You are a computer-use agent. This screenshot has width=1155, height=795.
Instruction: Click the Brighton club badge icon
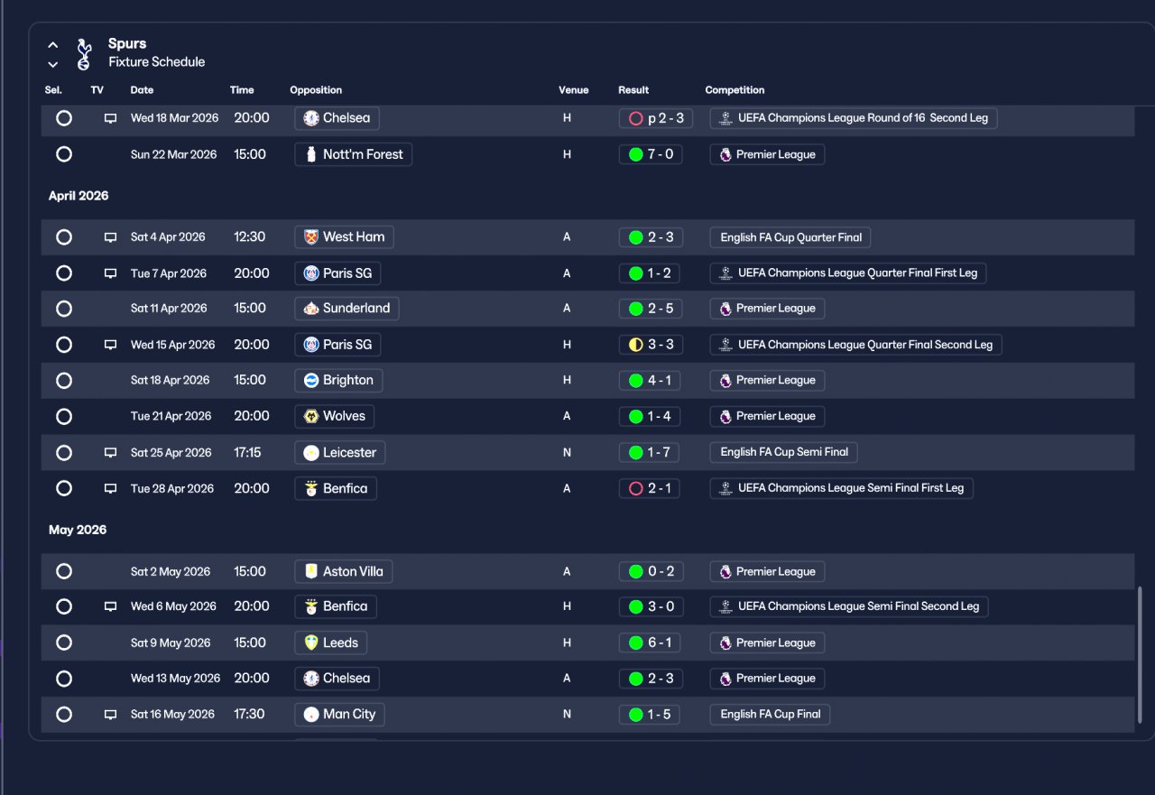(311, 381)
